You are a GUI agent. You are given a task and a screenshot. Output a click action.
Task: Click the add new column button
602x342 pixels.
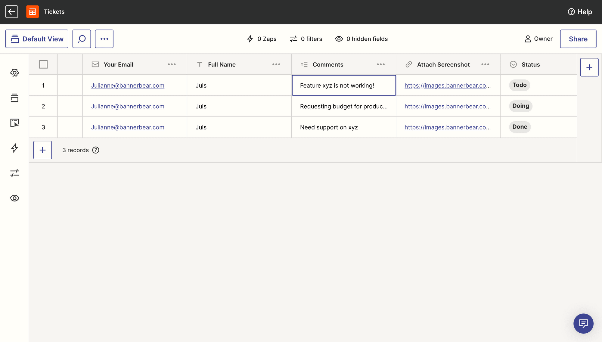(589, 67)
